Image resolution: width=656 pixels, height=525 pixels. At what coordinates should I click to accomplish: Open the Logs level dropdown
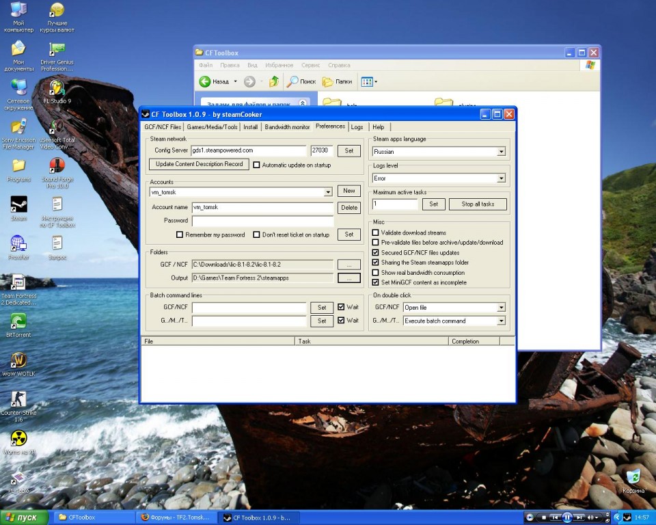tap(501, 178)
